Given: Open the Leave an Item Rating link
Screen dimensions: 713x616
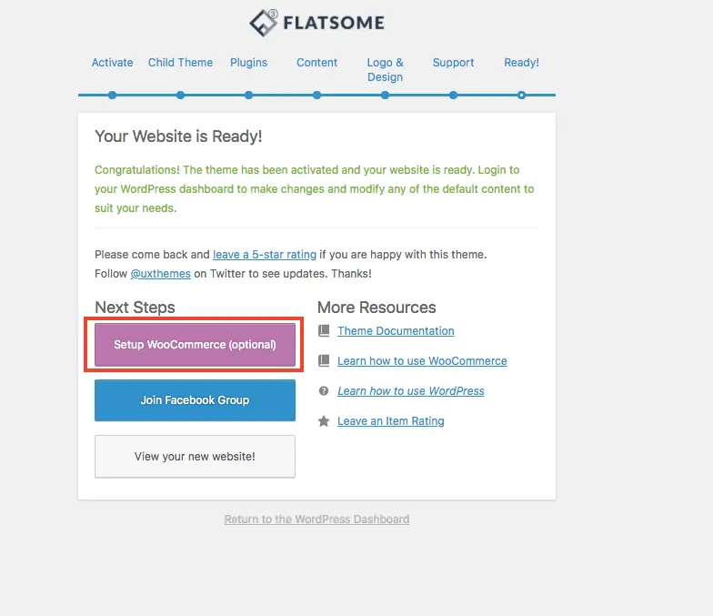Looking at the screenshot, I should (391, 420).
